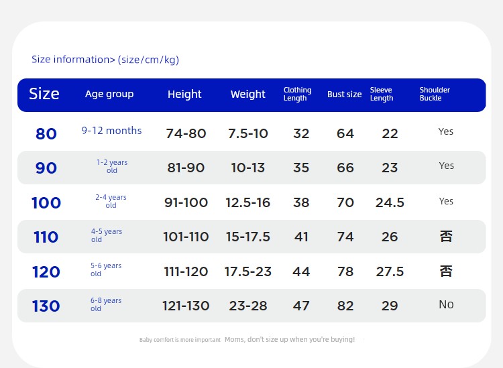Click the Shoulder Buckle header

tap(435, 94)
